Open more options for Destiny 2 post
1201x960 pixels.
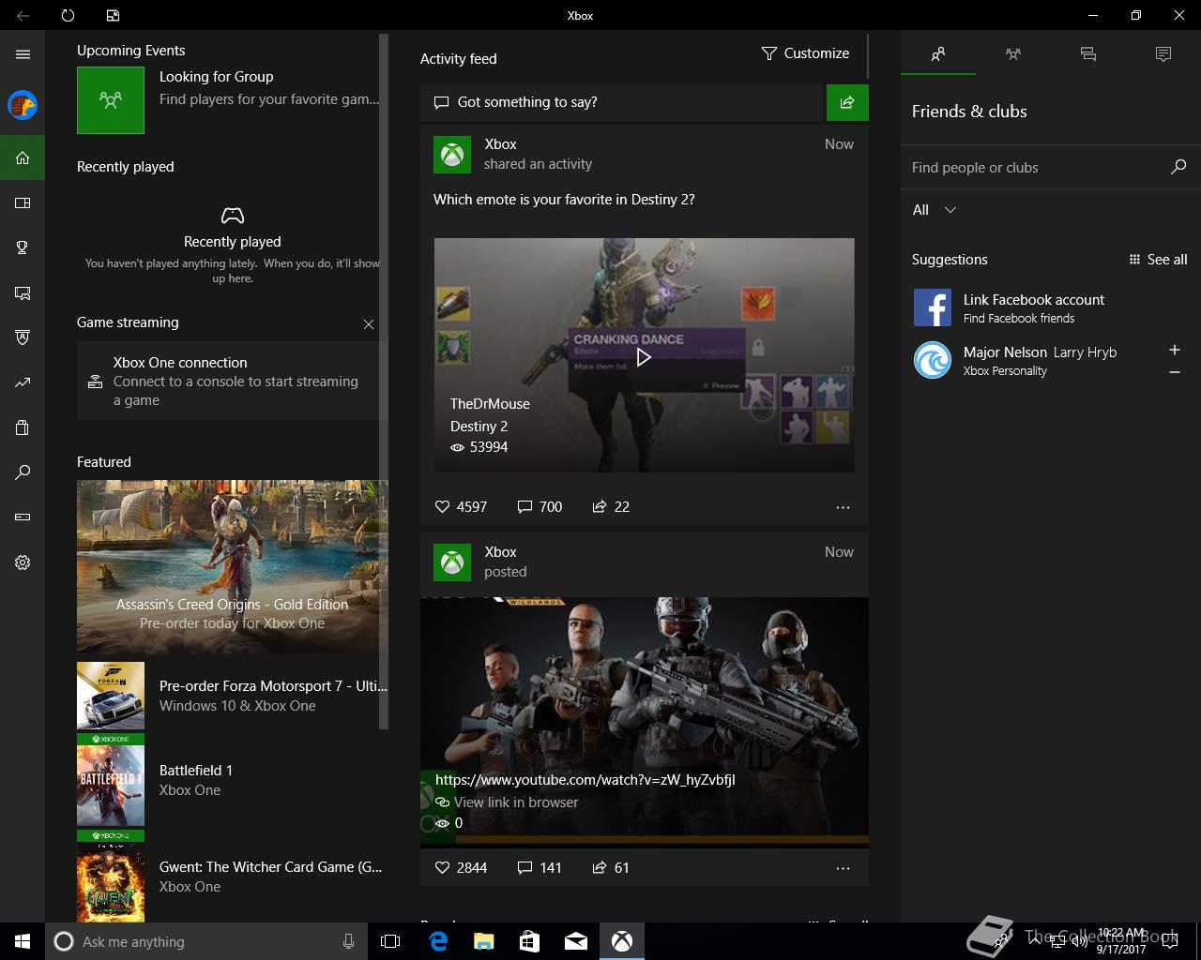click(x=843, y=507)
